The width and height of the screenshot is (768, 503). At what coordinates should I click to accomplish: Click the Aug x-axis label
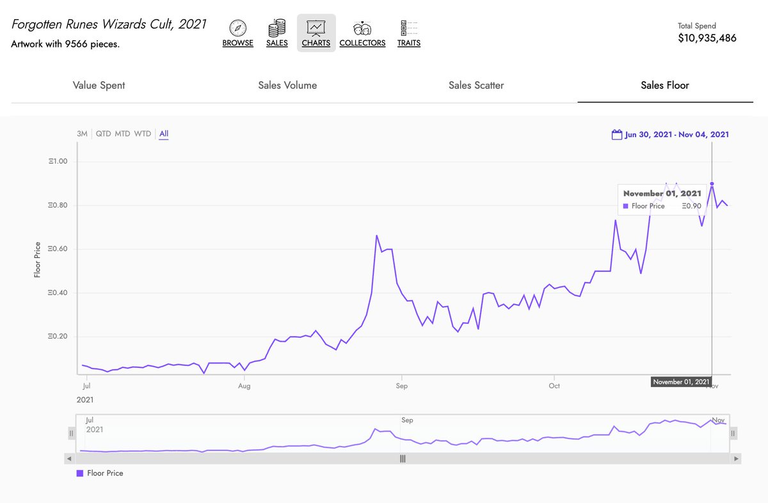[244, 386]
